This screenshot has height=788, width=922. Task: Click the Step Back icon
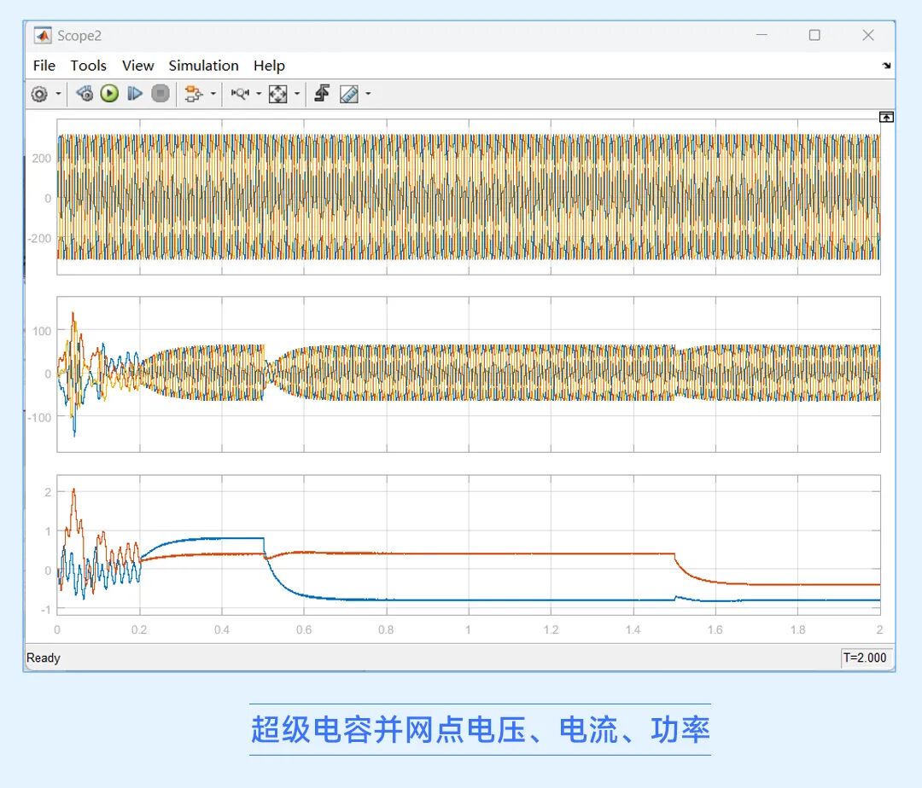point(84,94)
